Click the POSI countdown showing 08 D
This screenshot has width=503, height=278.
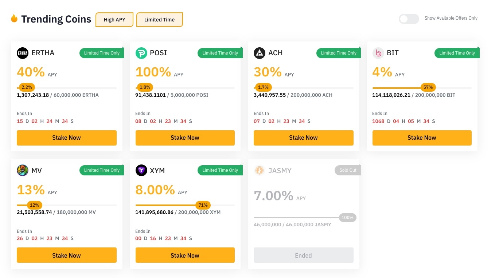[164, 121]
